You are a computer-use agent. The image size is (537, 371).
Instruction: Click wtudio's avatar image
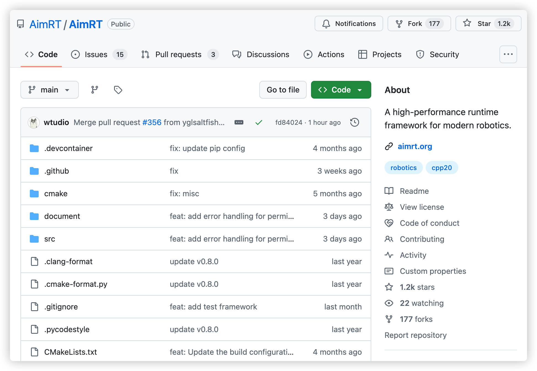[34, 122]
